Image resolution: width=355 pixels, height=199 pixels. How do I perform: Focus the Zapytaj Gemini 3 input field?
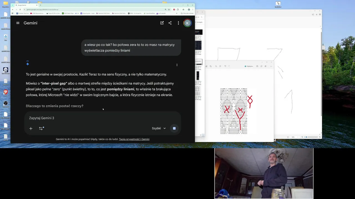(x=103, y=118)
